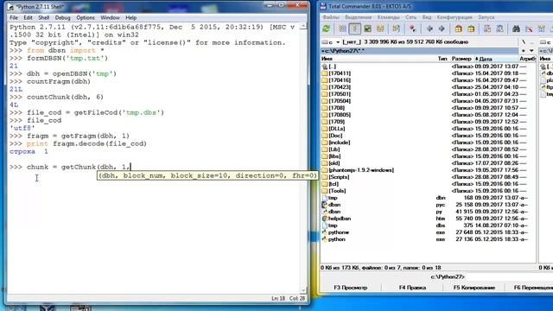Open the Сеть menu
Screen dimensions: 553x311
pyautogui.click(x=411, y=17)
